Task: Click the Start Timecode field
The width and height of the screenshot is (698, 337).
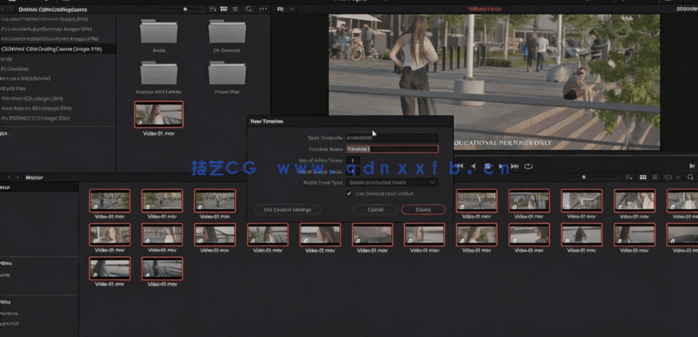Action: tap(392, 138)
